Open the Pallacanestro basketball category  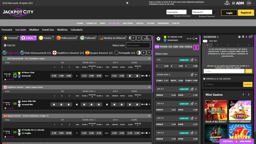click(x=66, y=38)
